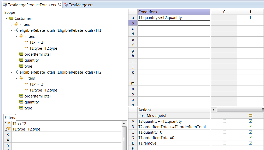
Task: Select the Post Message(s) row label
Action: [152, 115]
